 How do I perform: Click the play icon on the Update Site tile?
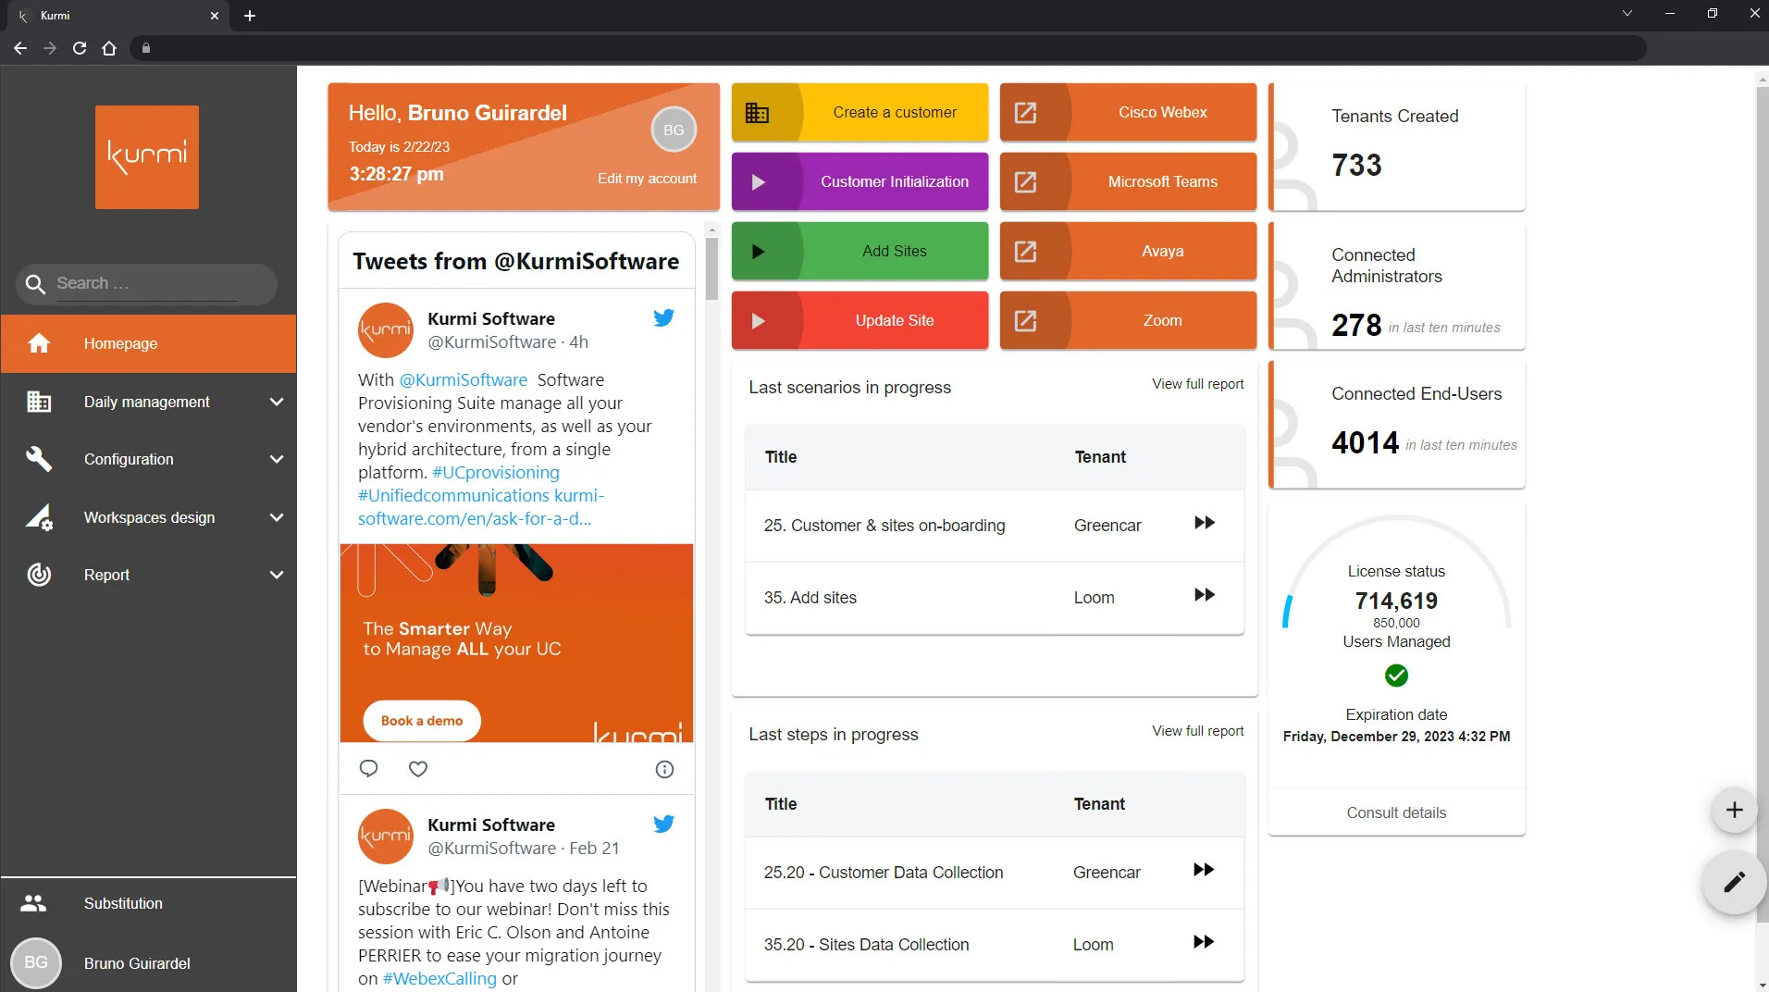(758, 321)
